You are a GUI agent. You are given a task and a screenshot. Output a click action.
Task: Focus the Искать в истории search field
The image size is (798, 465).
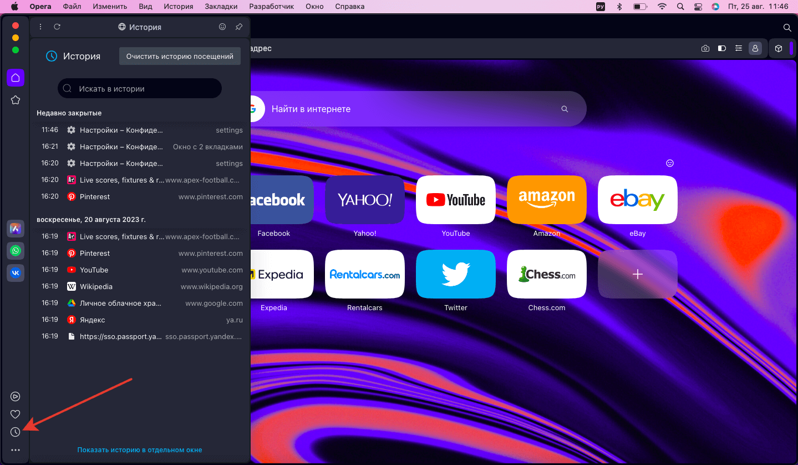click(x=140, y=88)
